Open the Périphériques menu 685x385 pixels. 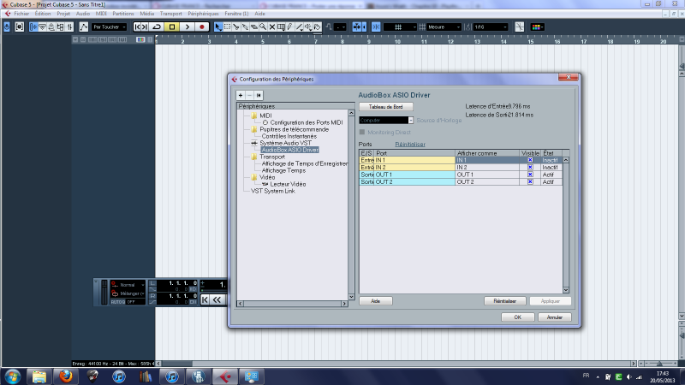coord(203,14)
